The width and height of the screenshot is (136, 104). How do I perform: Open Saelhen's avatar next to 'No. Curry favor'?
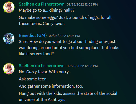click(9, 69)
